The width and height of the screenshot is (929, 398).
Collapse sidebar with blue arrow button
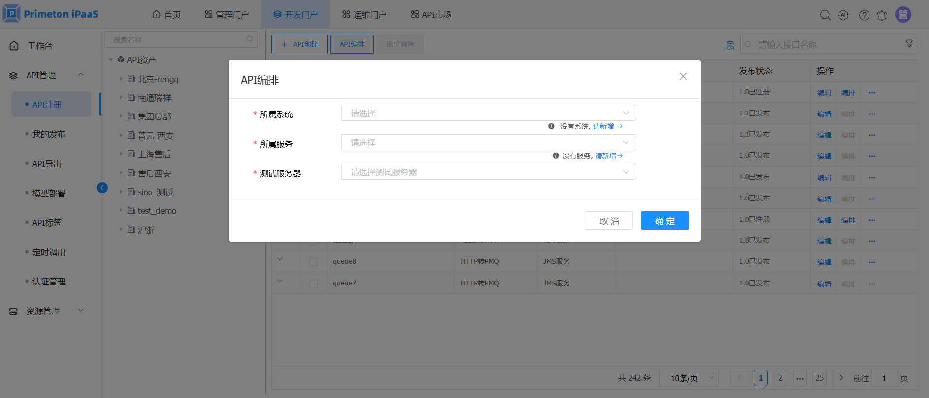point(102,188)
